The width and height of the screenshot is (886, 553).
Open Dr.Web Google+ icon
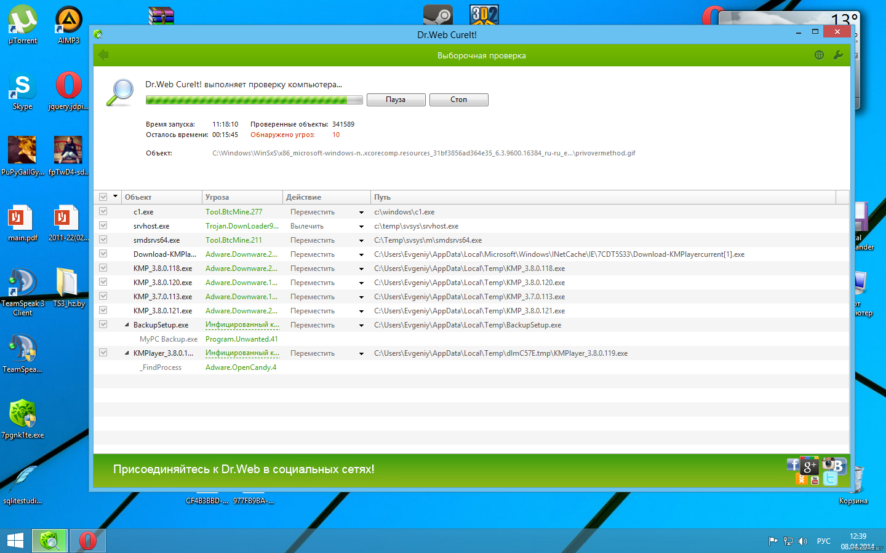tap(809, 466)
